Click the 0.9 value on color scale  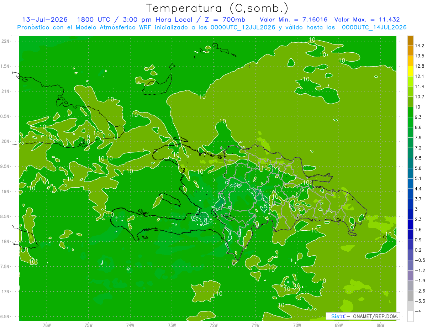point(418,240)
